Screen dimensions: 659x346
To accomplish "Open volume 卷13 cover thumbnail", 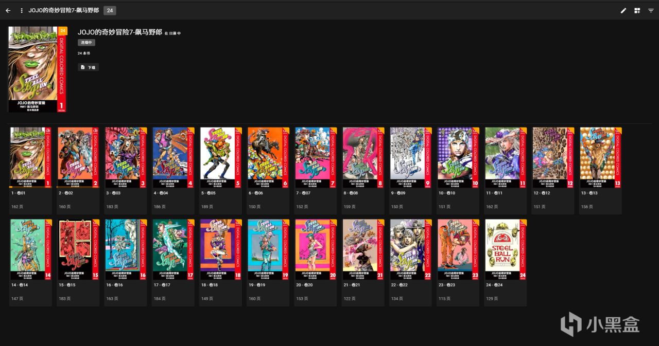I will [x=600, y=157].
